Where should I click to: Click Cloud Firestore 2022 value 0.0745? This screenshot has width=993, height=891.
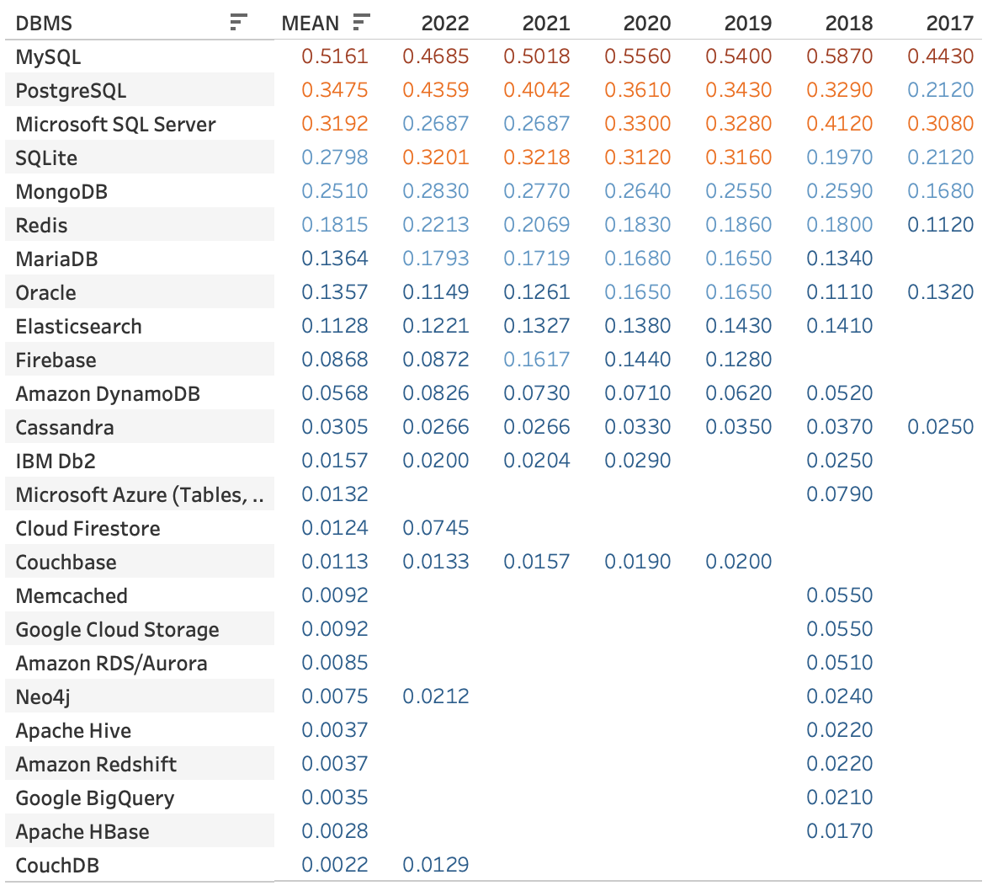[x=436, y=527]
